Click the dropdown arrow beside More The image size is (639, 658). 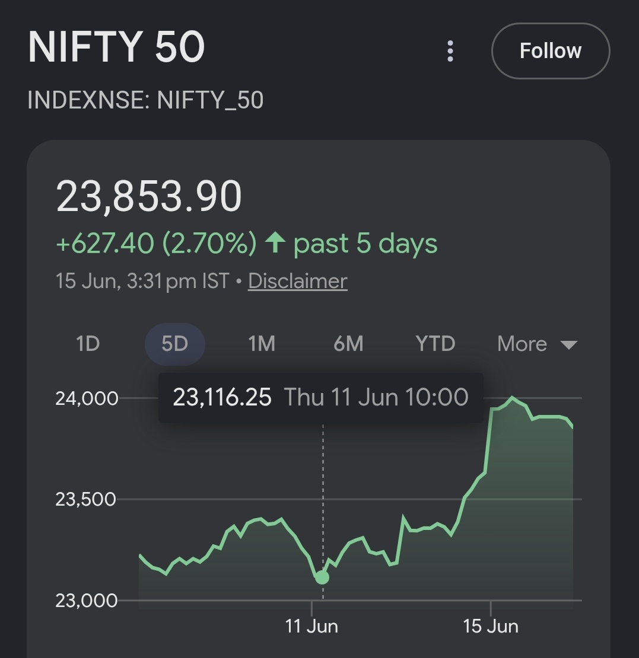(569, 345)
